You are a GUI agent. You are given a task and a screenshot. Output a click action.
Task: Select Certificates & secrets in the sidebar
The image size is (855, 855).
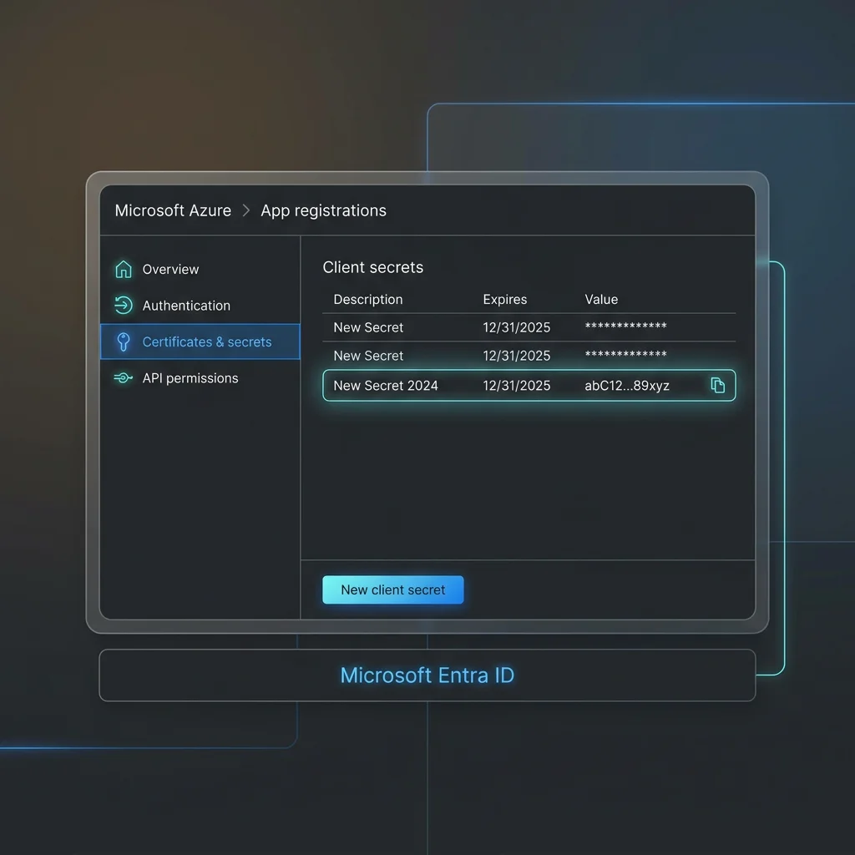coord(200,341)
